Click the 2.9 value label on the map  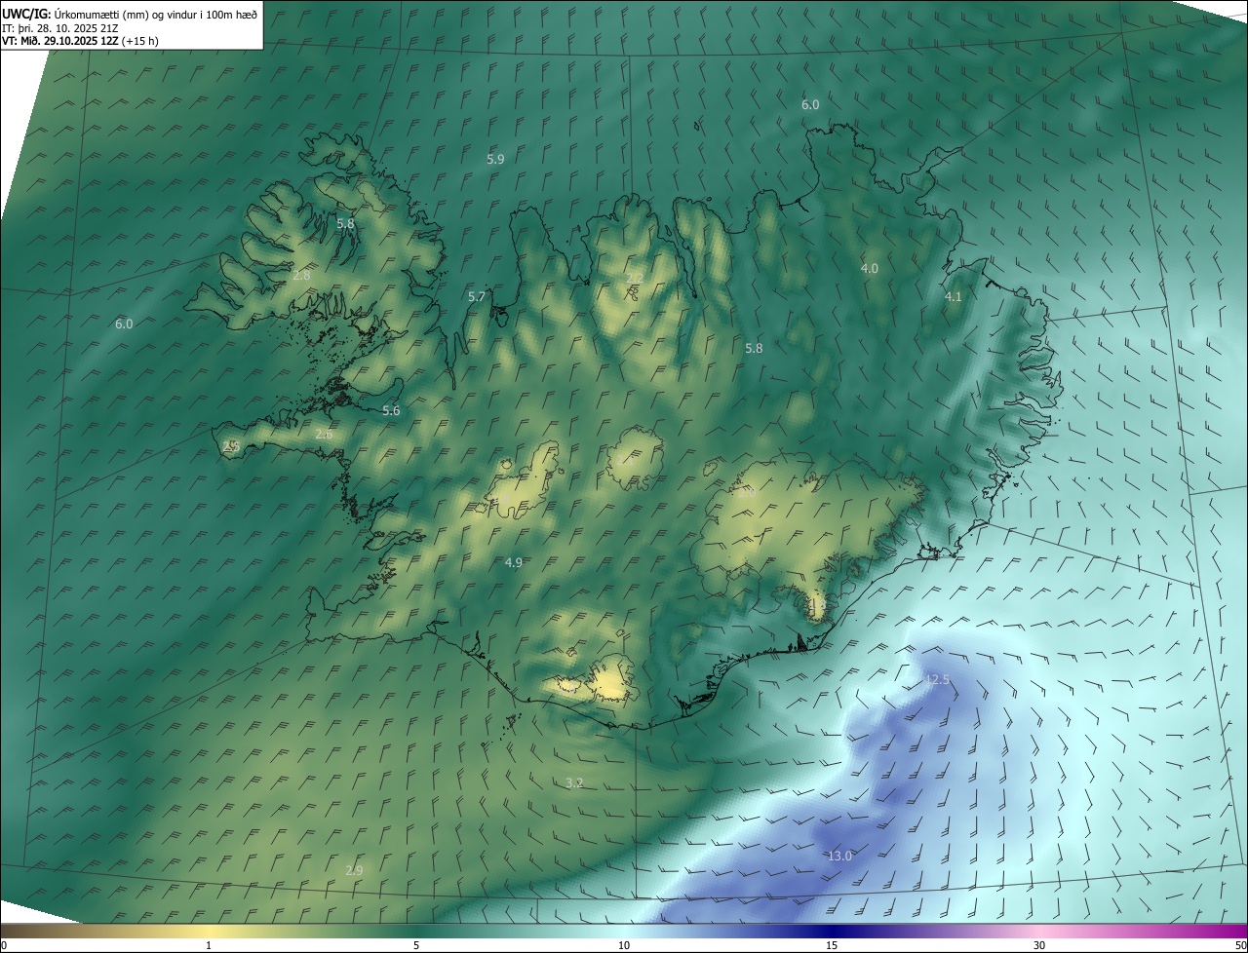point(354,870)
